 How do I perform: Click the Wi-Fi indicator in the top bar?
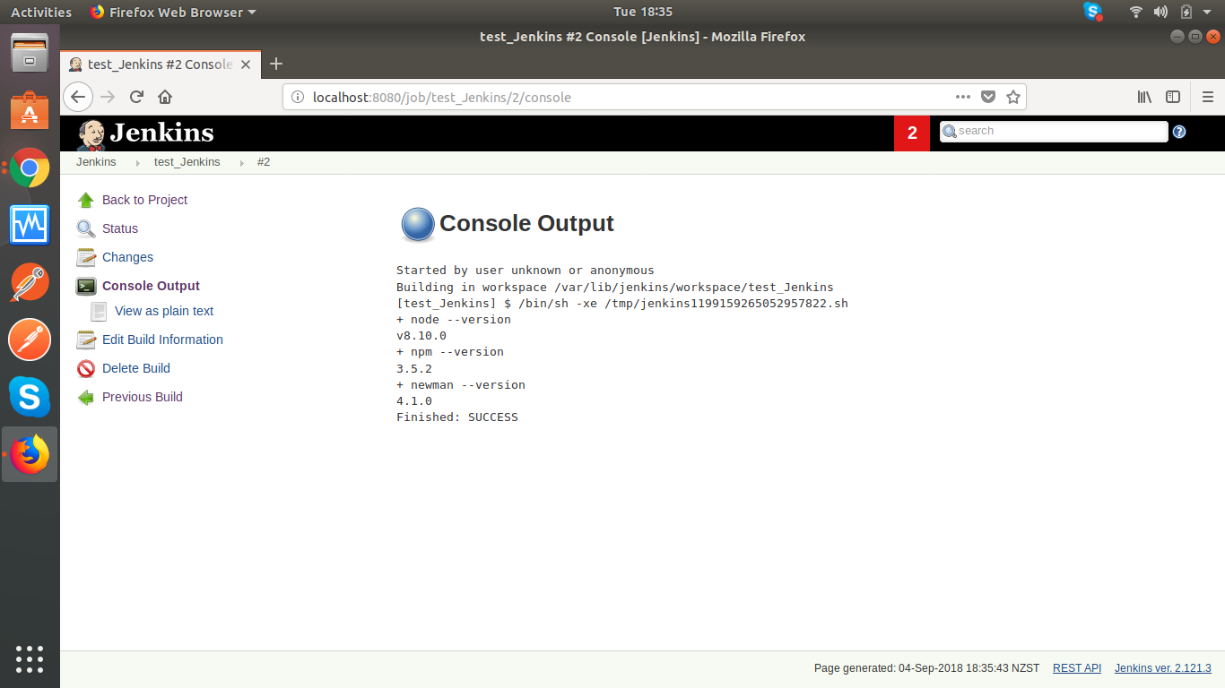(x=1136, y=12)
